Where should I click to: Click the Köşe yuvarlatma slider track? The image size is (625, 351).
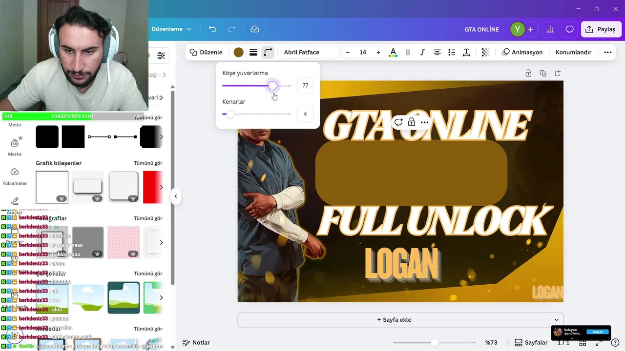point(256,86)
